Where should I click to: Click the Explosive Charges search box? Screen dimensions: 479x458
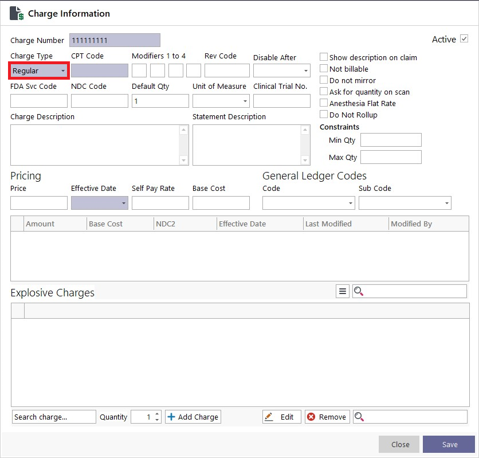tap(410, 291)
